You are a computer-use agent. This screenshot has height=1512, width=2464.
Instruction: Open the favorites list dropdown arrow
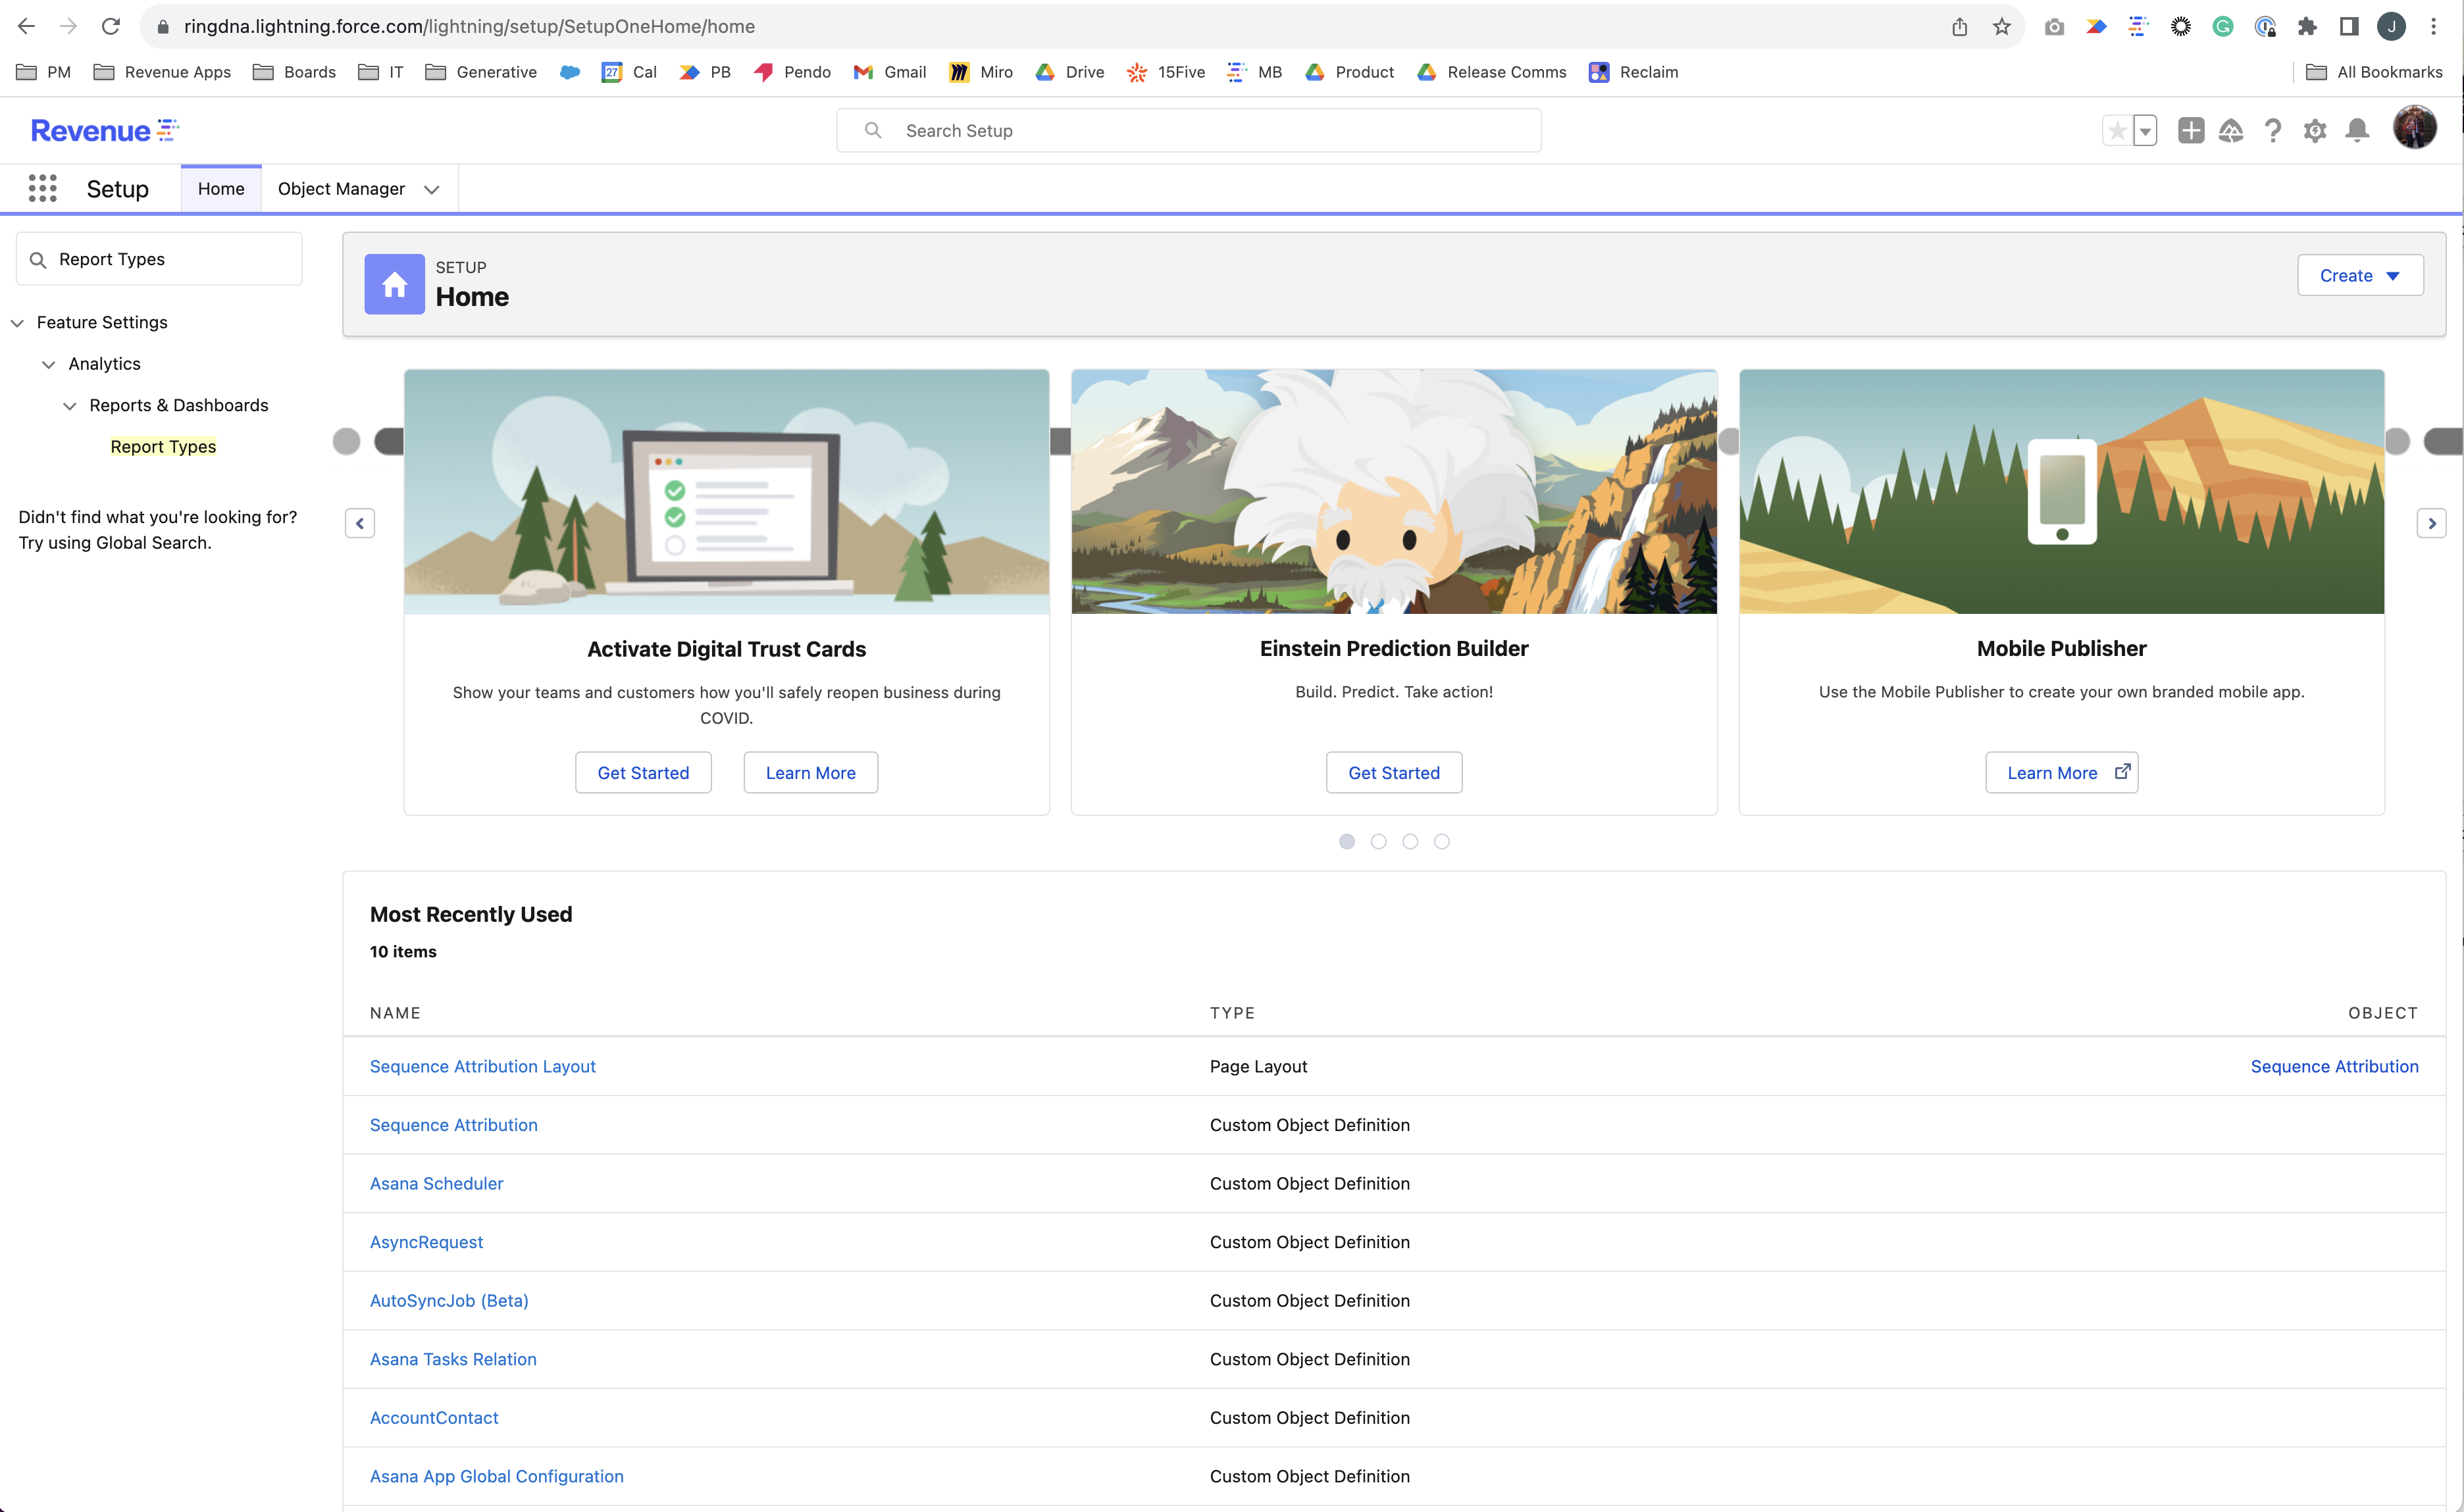[x=2145, y=131]
